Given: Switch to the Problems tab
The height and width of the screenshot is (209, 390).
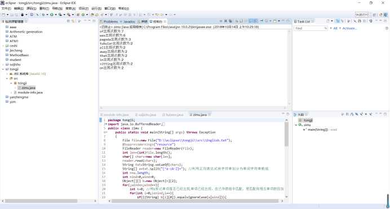Looking at the screenshot, I should coord(109,21).
